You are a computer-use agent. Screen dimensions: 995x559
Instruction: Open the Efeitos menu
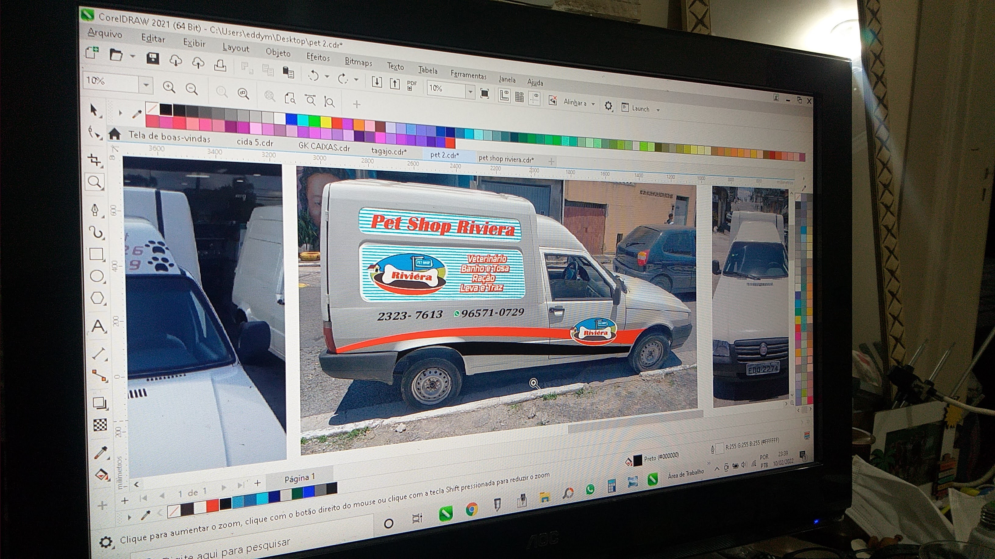(318, 57)
